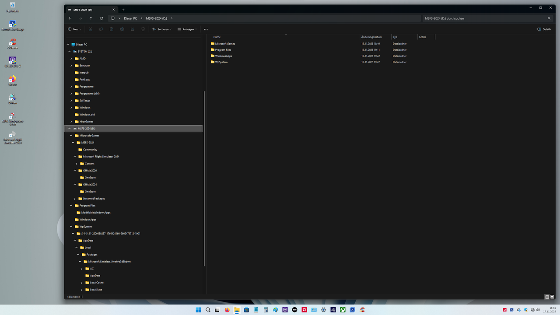
Task: Open the Windows Start menu
Action: click(198, 310)
